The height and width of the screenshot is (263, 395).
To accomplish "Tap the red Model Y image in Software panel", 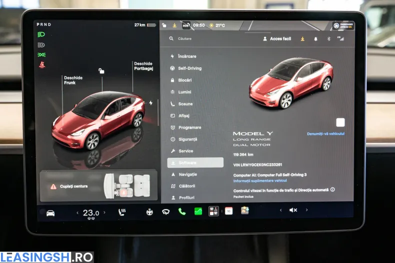I will tap(291, 83).
